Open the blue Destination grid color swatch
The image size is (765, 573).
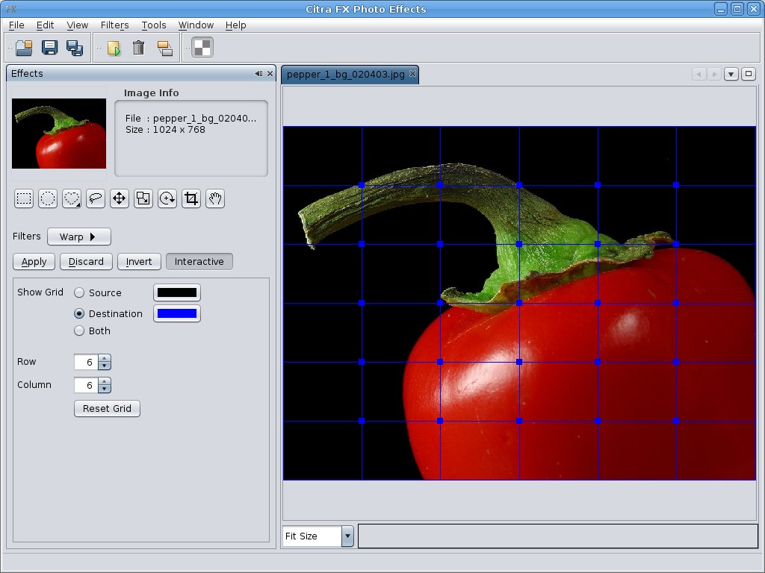[x=177, y=313]
